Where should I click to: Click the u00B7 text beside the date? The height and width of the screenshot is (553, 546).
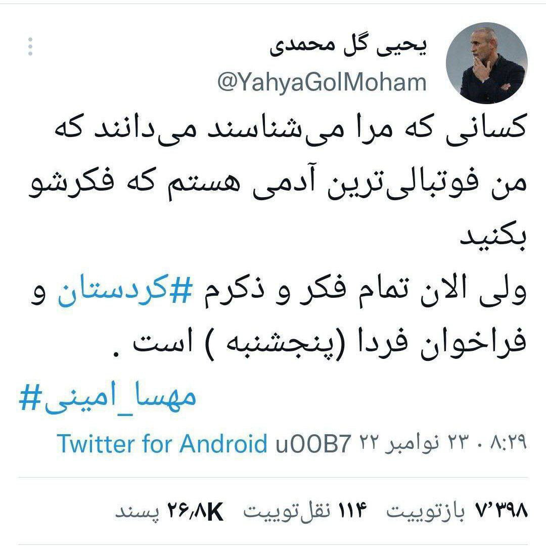point(313,443)
